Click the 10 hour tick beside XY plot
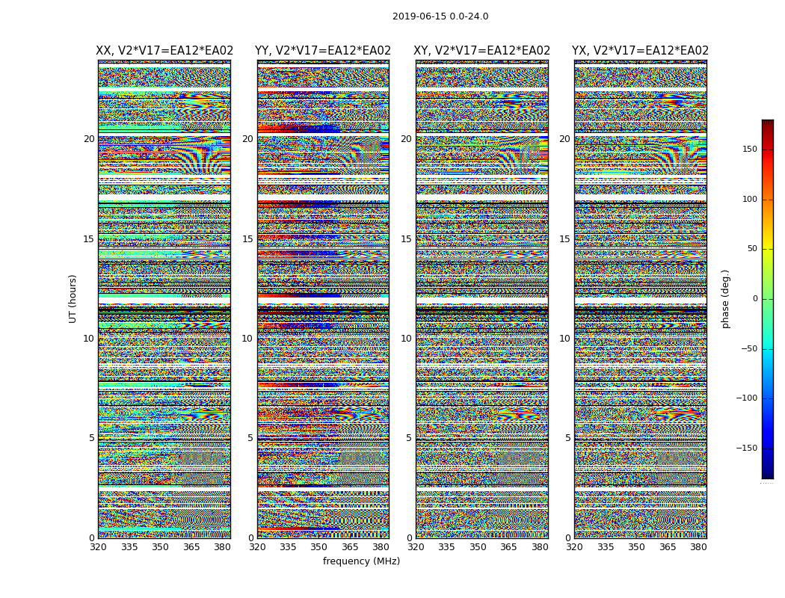The width and height of the screenshot is (785, 598). [406, 339]
